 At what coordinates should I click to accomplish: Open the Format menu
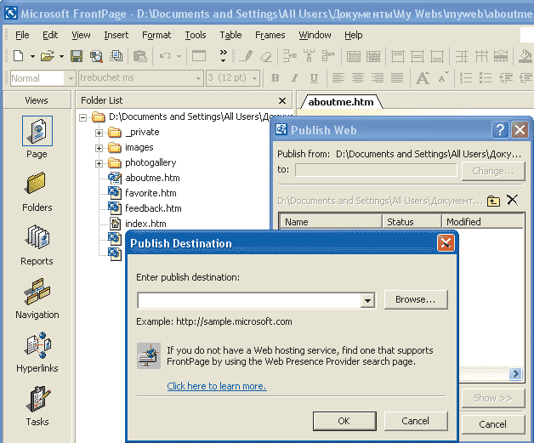(x=156, y=35)
